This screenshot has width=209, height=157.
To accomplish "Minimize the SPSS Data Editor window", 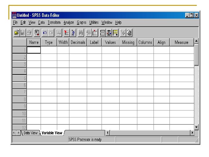I will 187,15.
